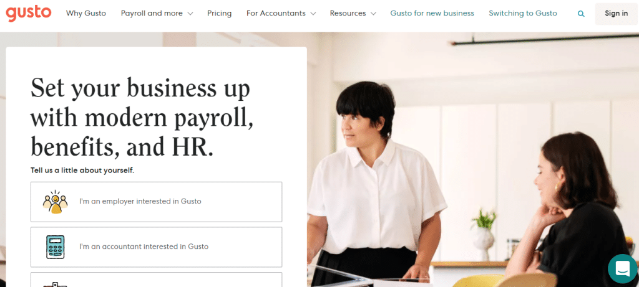Image resolution: width=639 pixels, height=287 pixels.
Task: Open the Why Gusto menu item
Action: (86, 14)
